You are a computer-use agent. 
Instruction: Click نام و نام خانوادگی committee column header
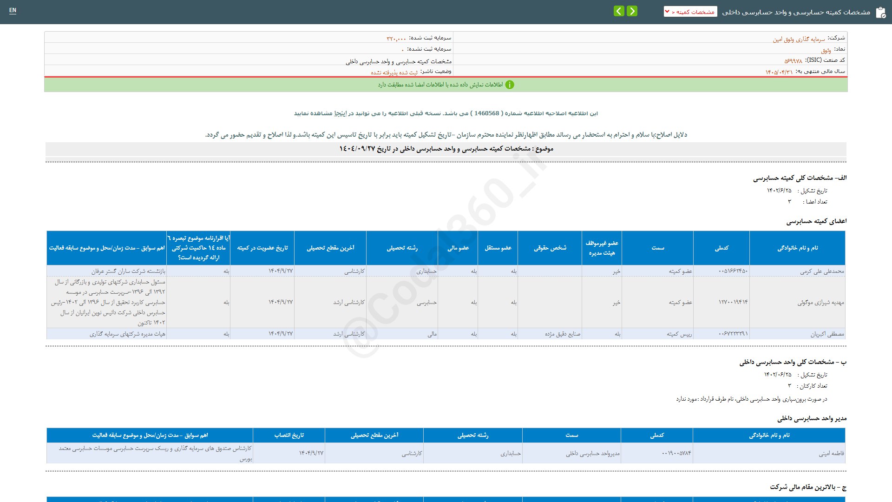(x=797, y=248)
